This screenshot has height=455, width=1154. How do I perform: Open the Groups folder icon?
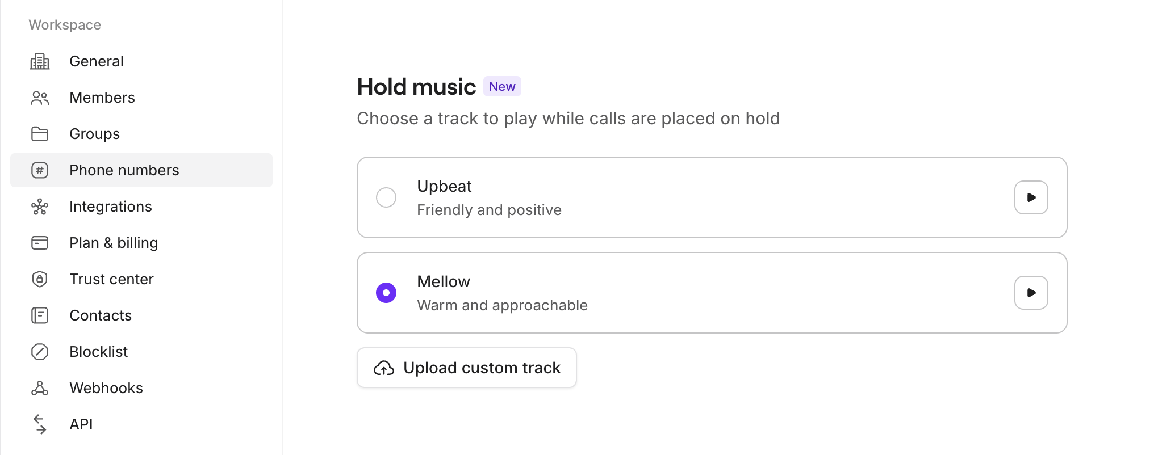click(39, 133)
